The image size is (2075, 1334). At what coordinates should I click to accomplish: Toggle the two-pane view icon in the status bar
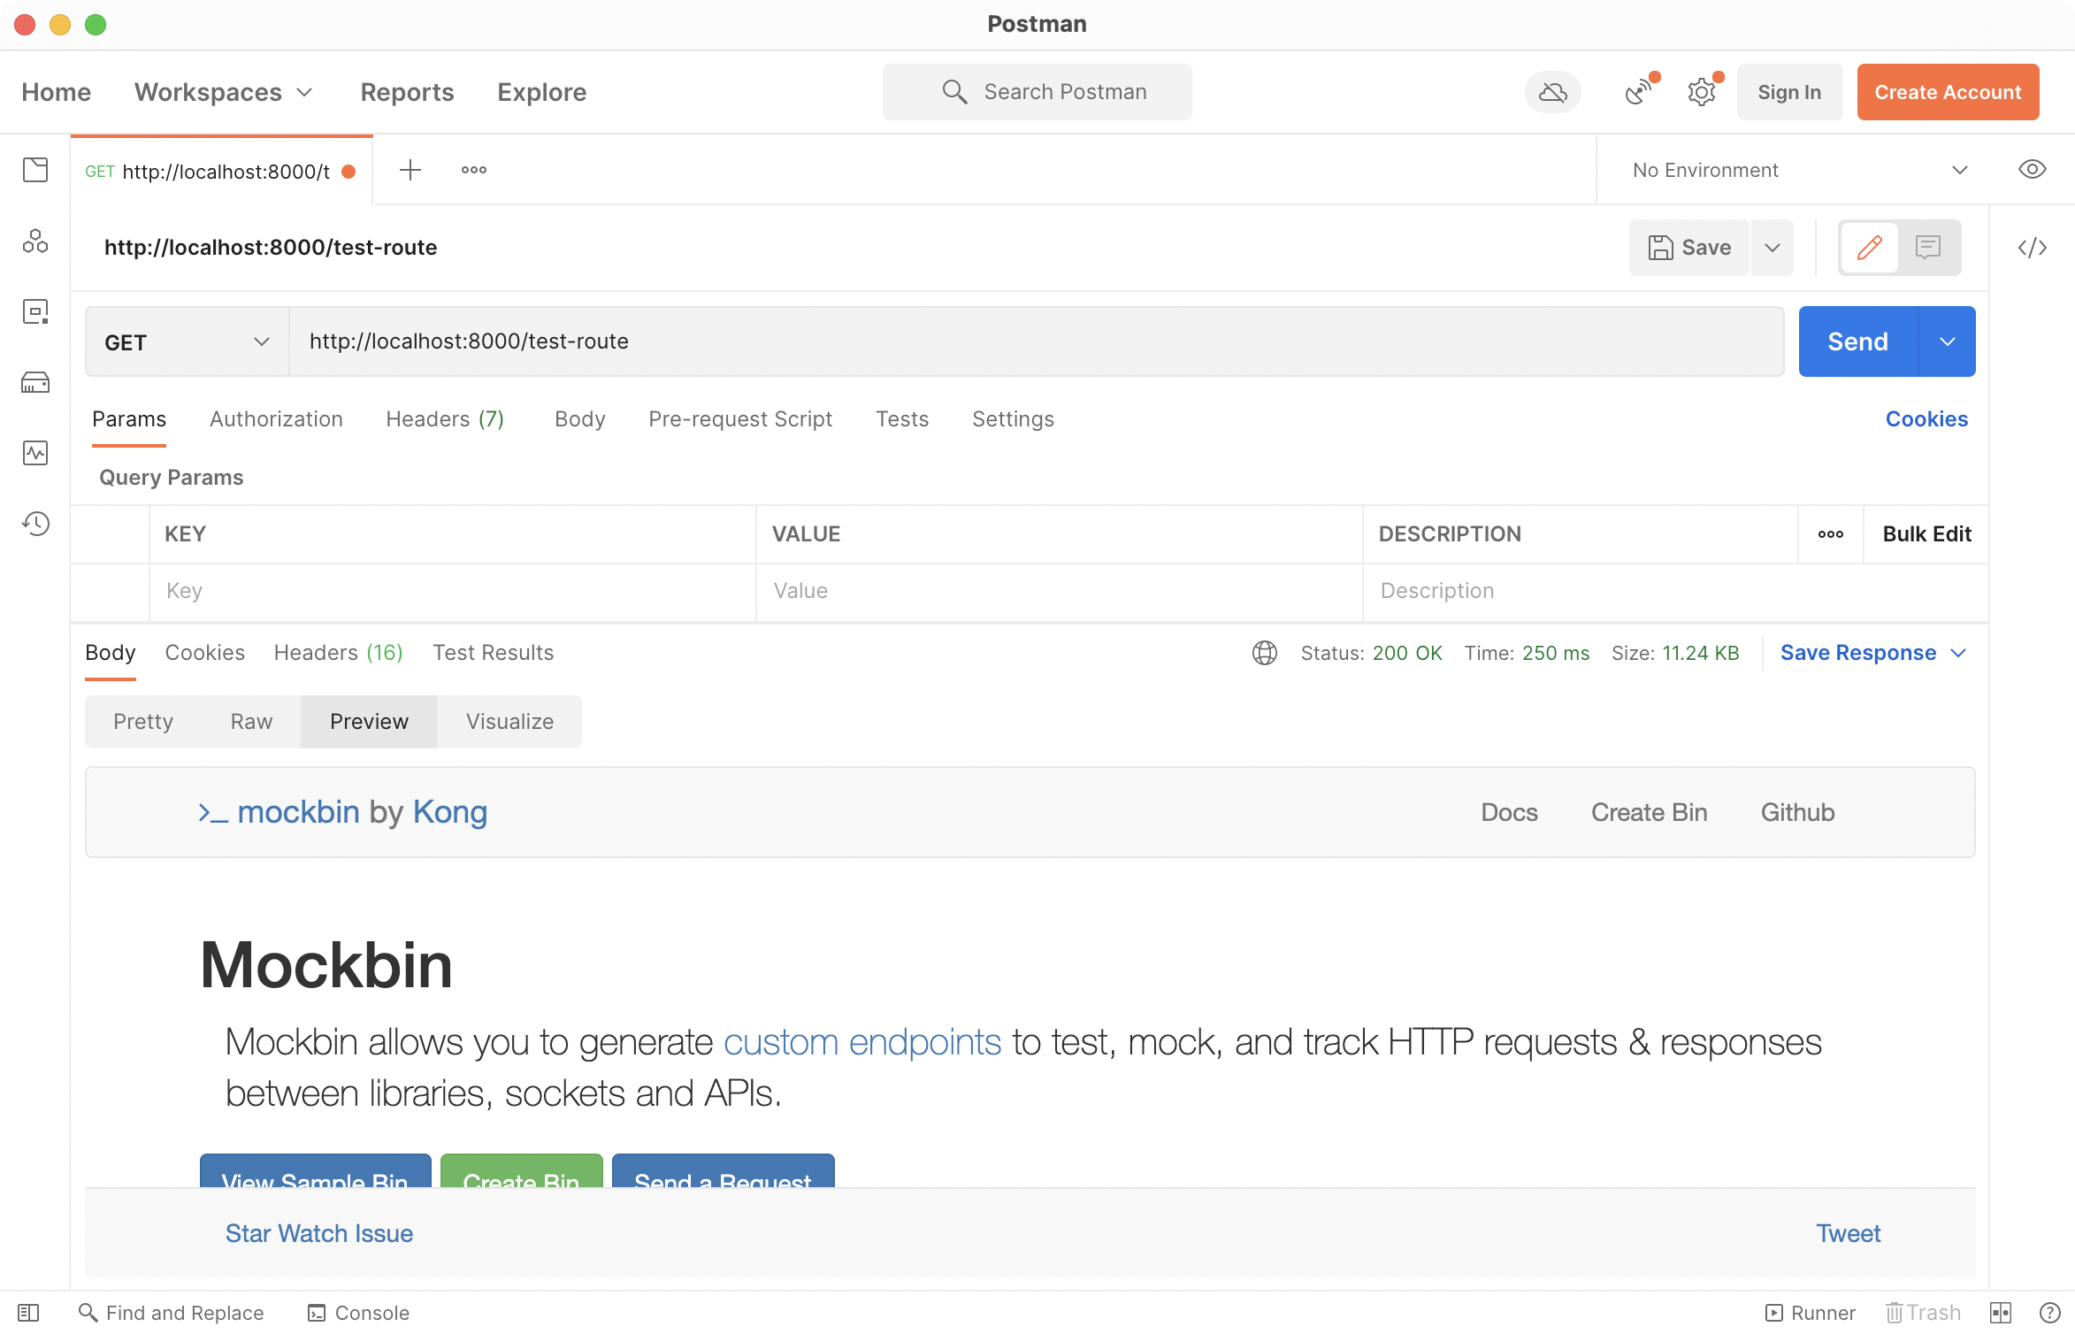2000,1313
